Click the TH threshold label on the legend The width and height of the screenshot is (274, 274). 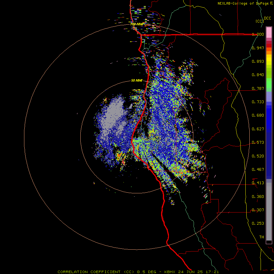tap(262, 237)
